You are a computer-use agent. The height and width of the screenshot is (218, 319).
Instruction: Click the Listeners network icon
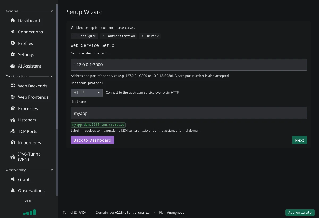[x=13, y=120]
